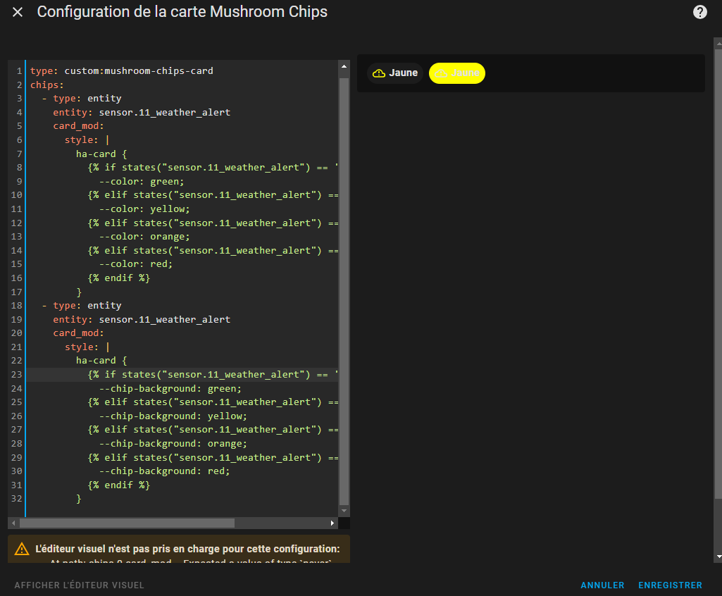Click the editor's horizontal scrollbar thumb

tap(127, 523)
